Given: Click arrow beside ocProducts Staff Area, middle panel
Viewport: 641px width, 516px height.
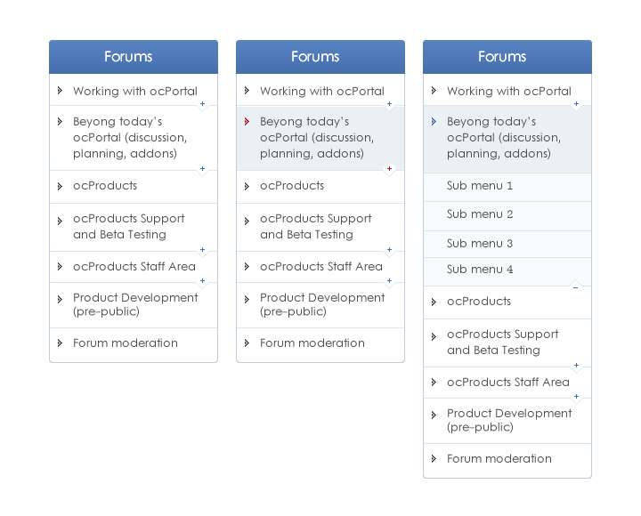Looking at the screenshot, I should (247, 266).
